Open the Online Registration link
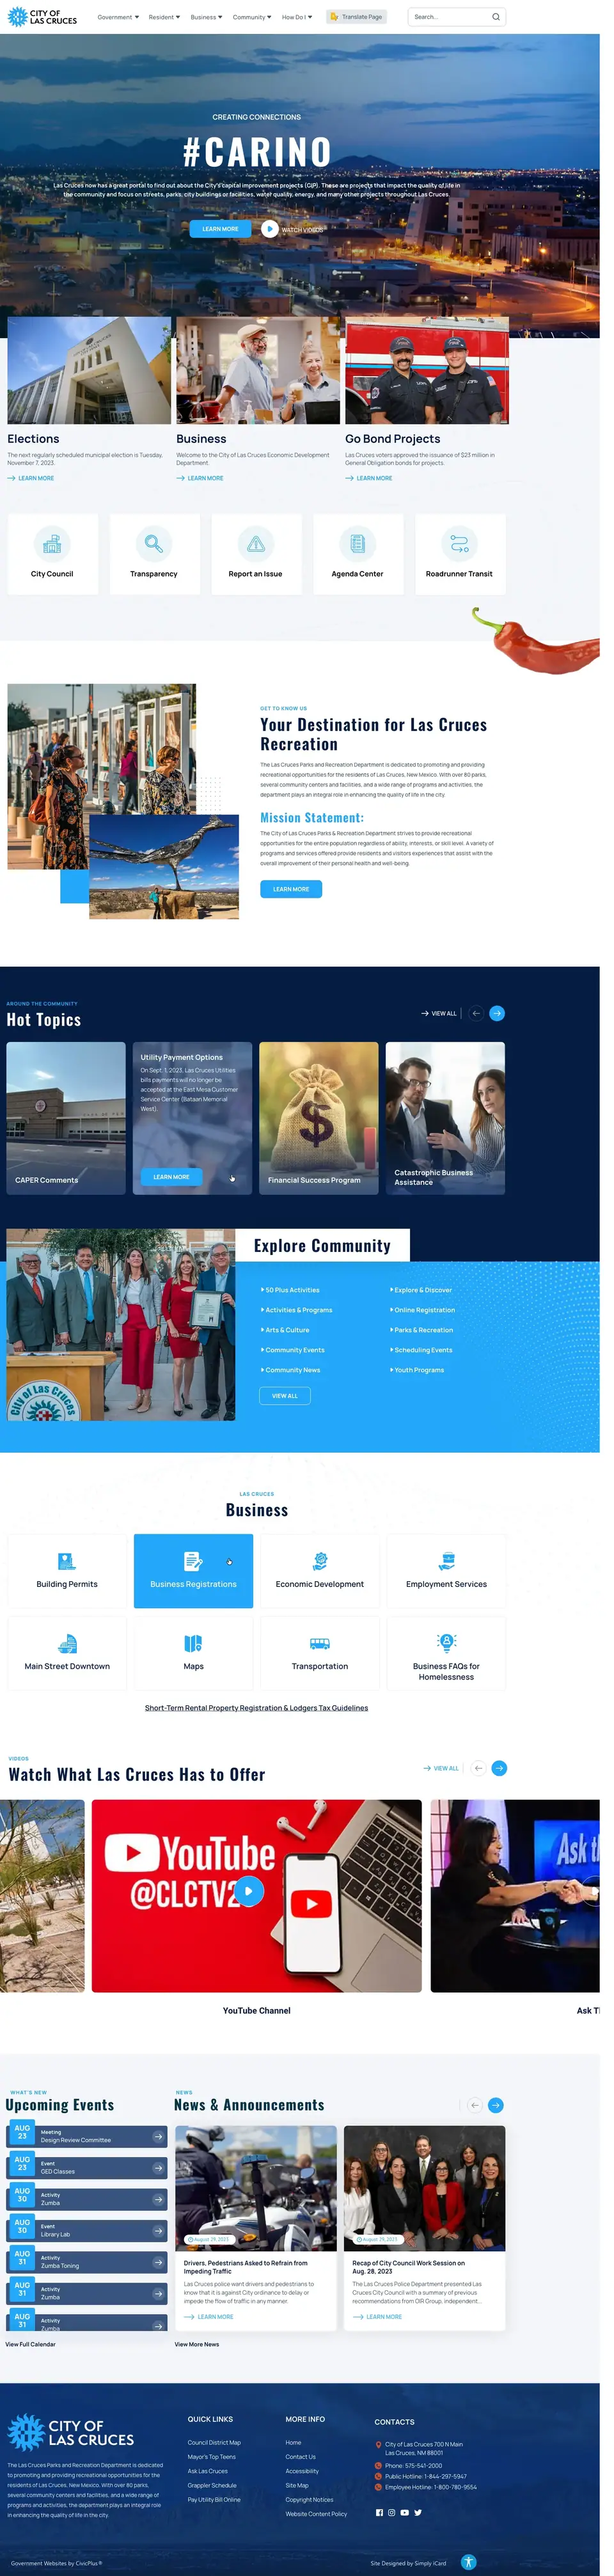The image size is (614, 2576). tap(423, 1310)
